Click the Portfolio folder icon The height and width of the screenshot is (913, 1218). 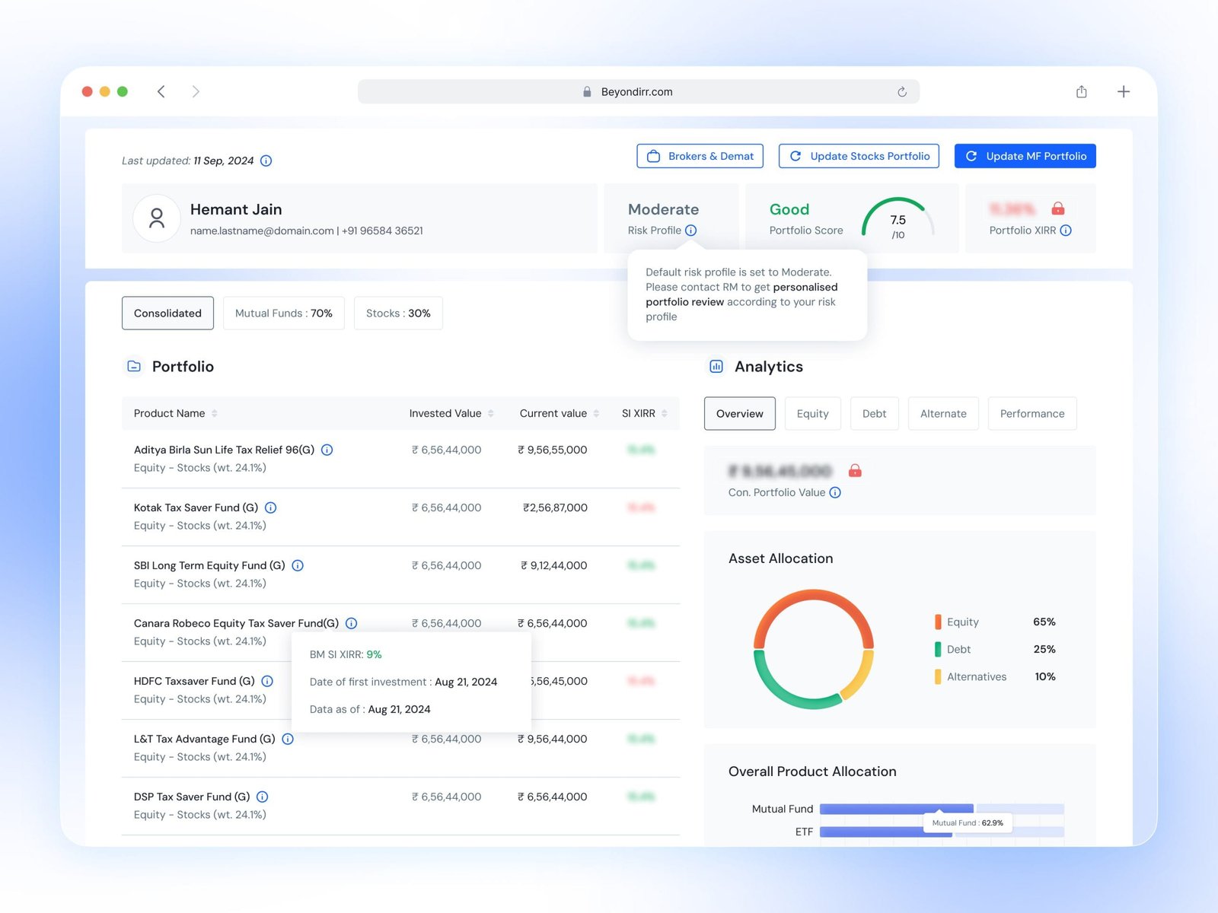134,366
